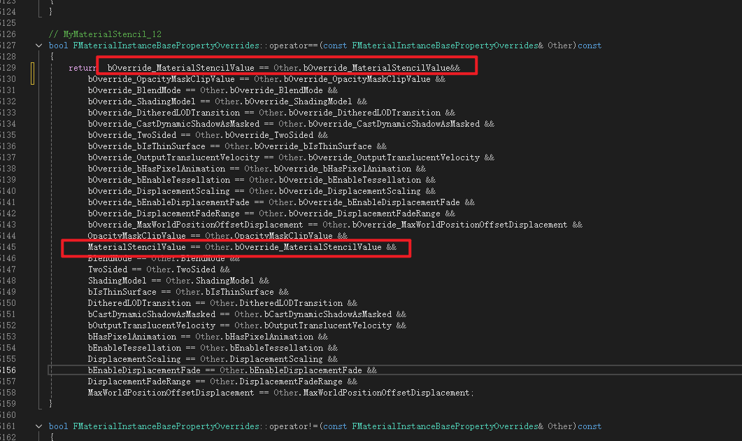
Task: Click the yellow change marker in the gutter
Action: pyautogui.click(x=32, y=73)
